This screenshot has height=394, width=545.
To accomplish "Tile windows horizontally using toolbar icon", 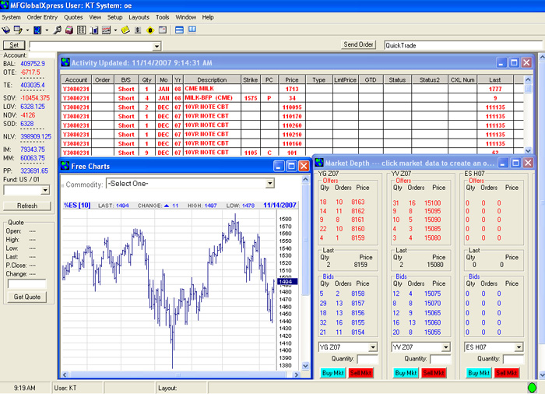I will (179, 30).
